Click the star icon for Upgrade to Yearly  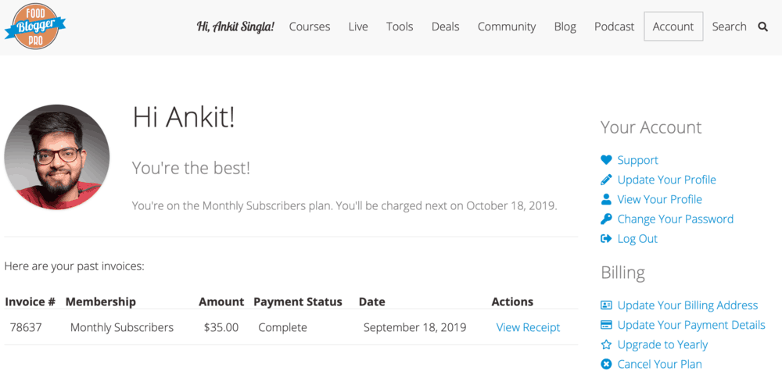pos(606,344)
